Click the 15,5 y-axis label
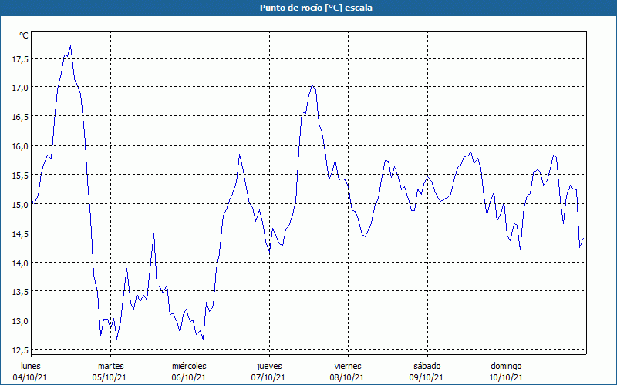Image resolution: width=617 pixels, height=385 pixels. coord(20,176)
